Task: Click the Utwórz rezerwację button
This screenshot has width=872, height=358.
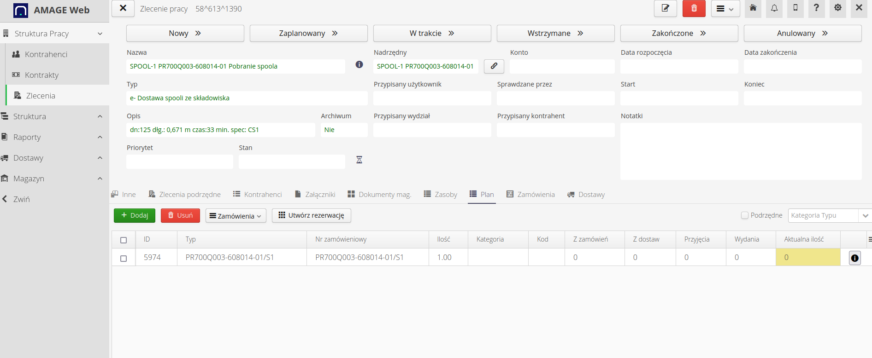Action: pyautogui.click(x=311, y=215)
